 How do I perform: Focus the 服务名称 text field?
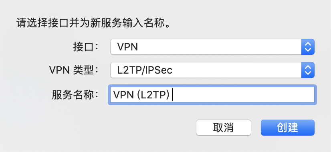pos(212,95)
